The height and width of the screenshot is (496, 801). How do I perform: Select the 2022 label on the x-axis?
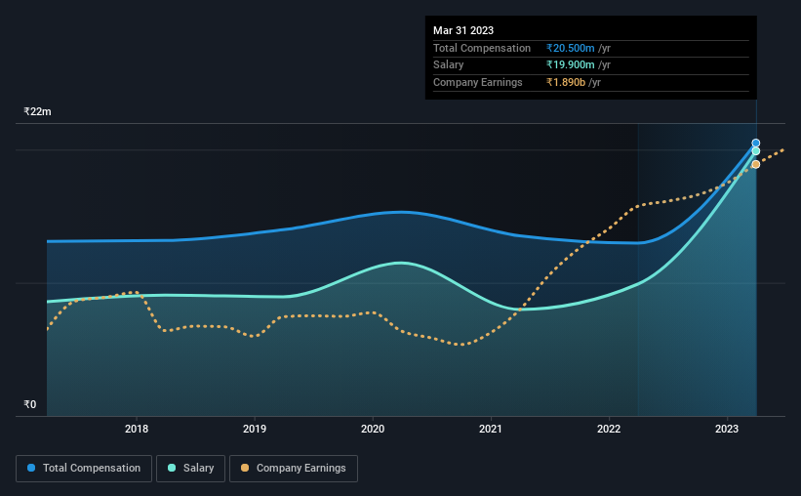coord(609,429)
